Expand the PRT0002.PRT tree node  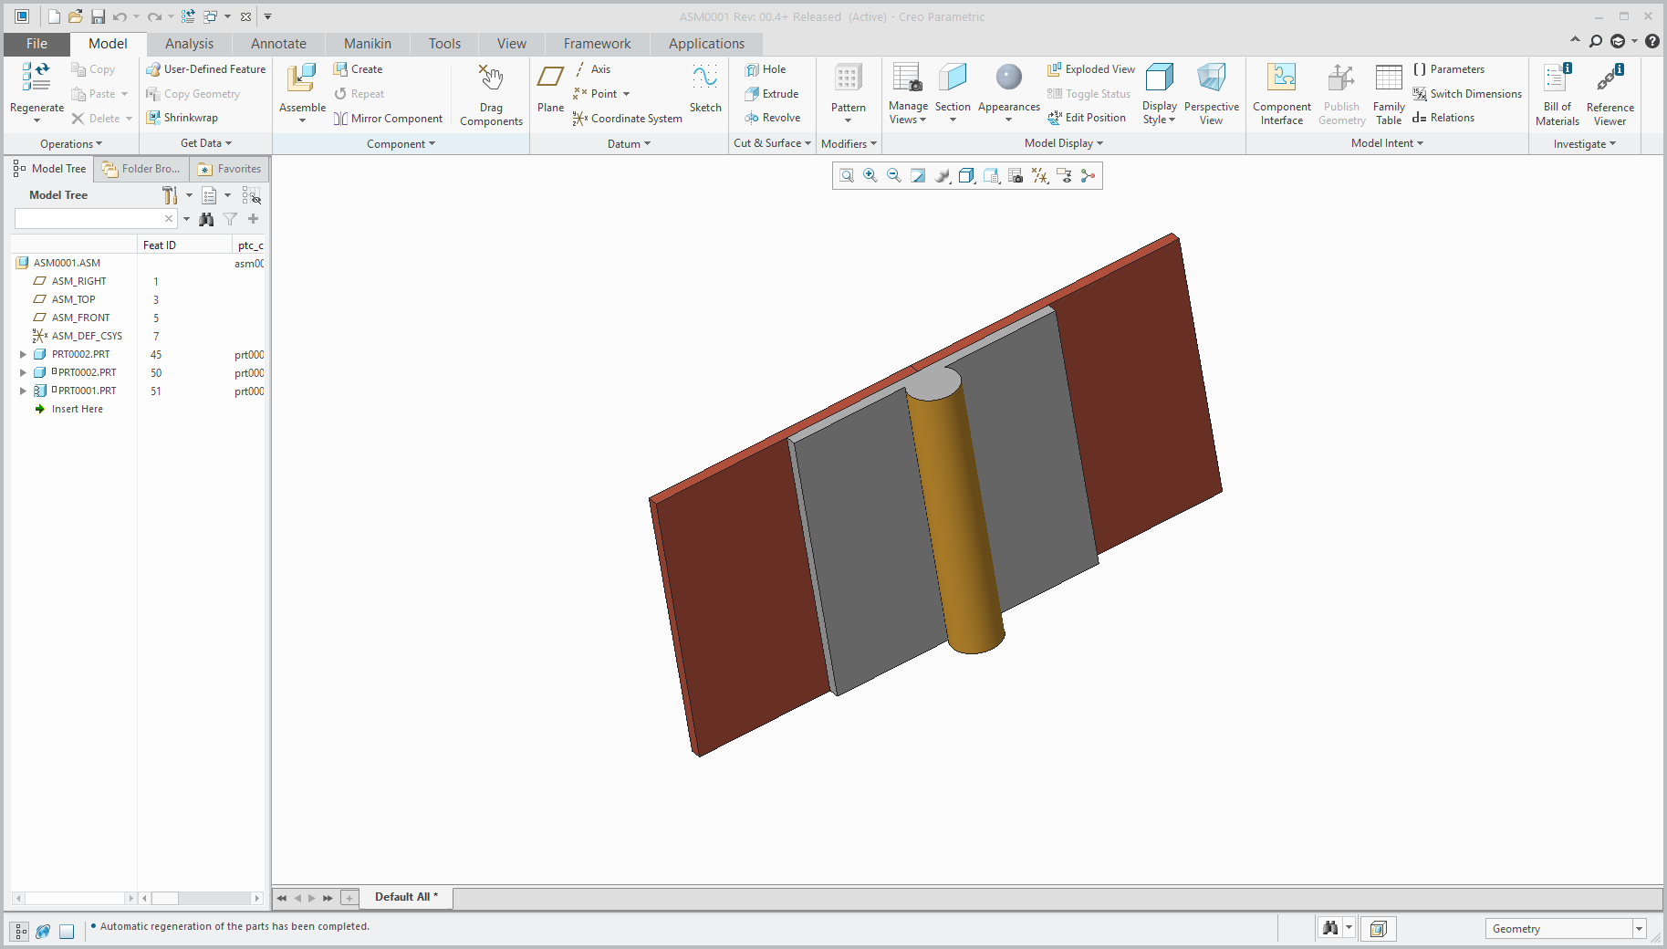(x=22, y=354)
